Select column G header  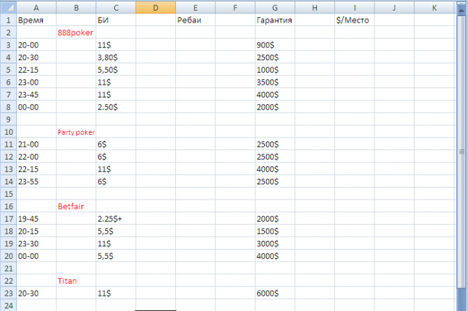(275, 7)
